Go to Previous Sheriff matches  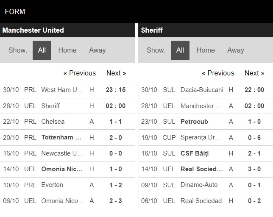tap(218, 73)
